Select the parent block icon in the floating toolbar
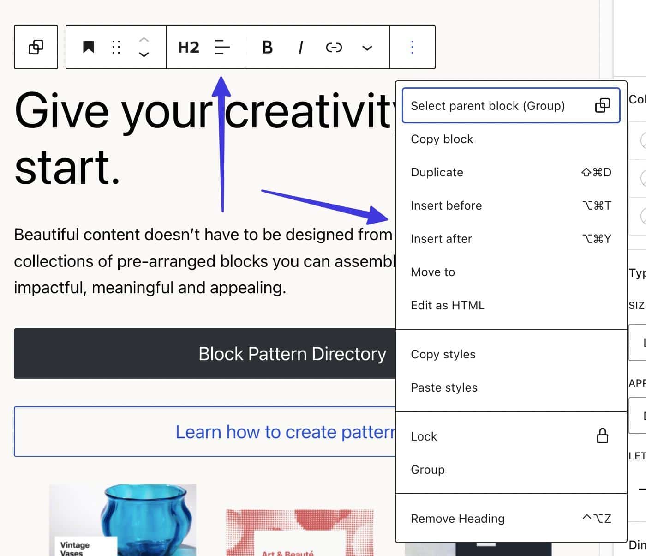 point(36,47)
